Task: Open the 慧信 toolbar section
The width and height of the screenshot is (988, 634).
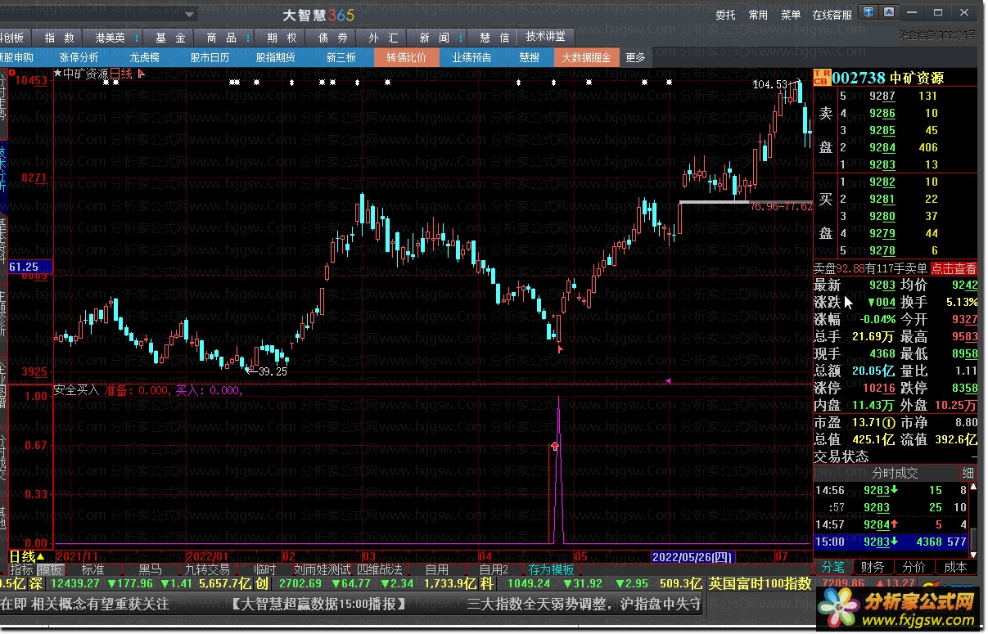Action: (x=494, y=38)
